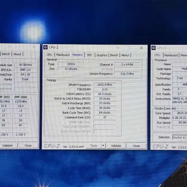The image size is (187, 187).
Task: Close the left CPU-Z window with X
Action: pyautogui.click(x=34, y=47)
